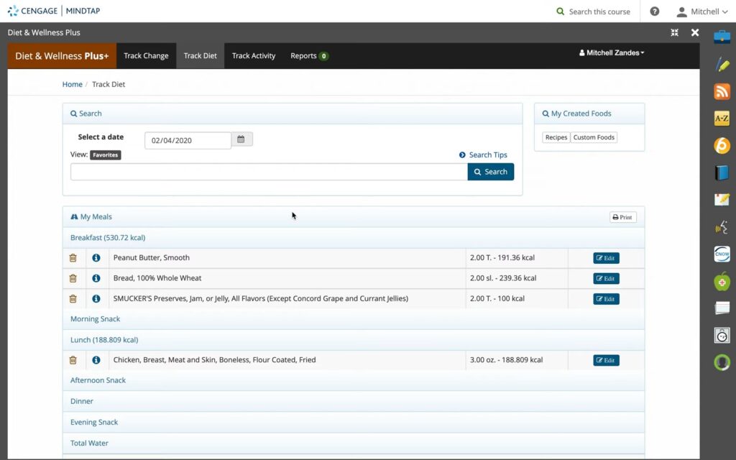Expand the Morning Snack section
Viewport: 736px width, 460px height.
[95, 319]
